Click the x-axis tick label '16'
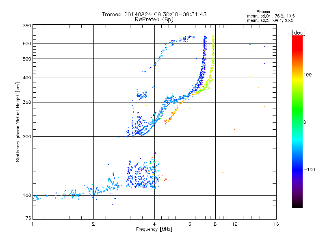The width and height of the screenshot is (325, 244). click(276, 224)
